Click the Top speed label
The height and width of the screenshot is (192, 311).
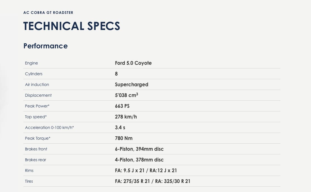[x=36, y=117]
